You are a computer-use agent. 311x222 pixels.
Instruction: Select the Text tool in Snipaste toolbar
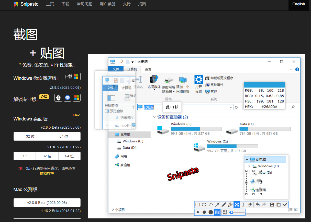(x=243, y=205)
